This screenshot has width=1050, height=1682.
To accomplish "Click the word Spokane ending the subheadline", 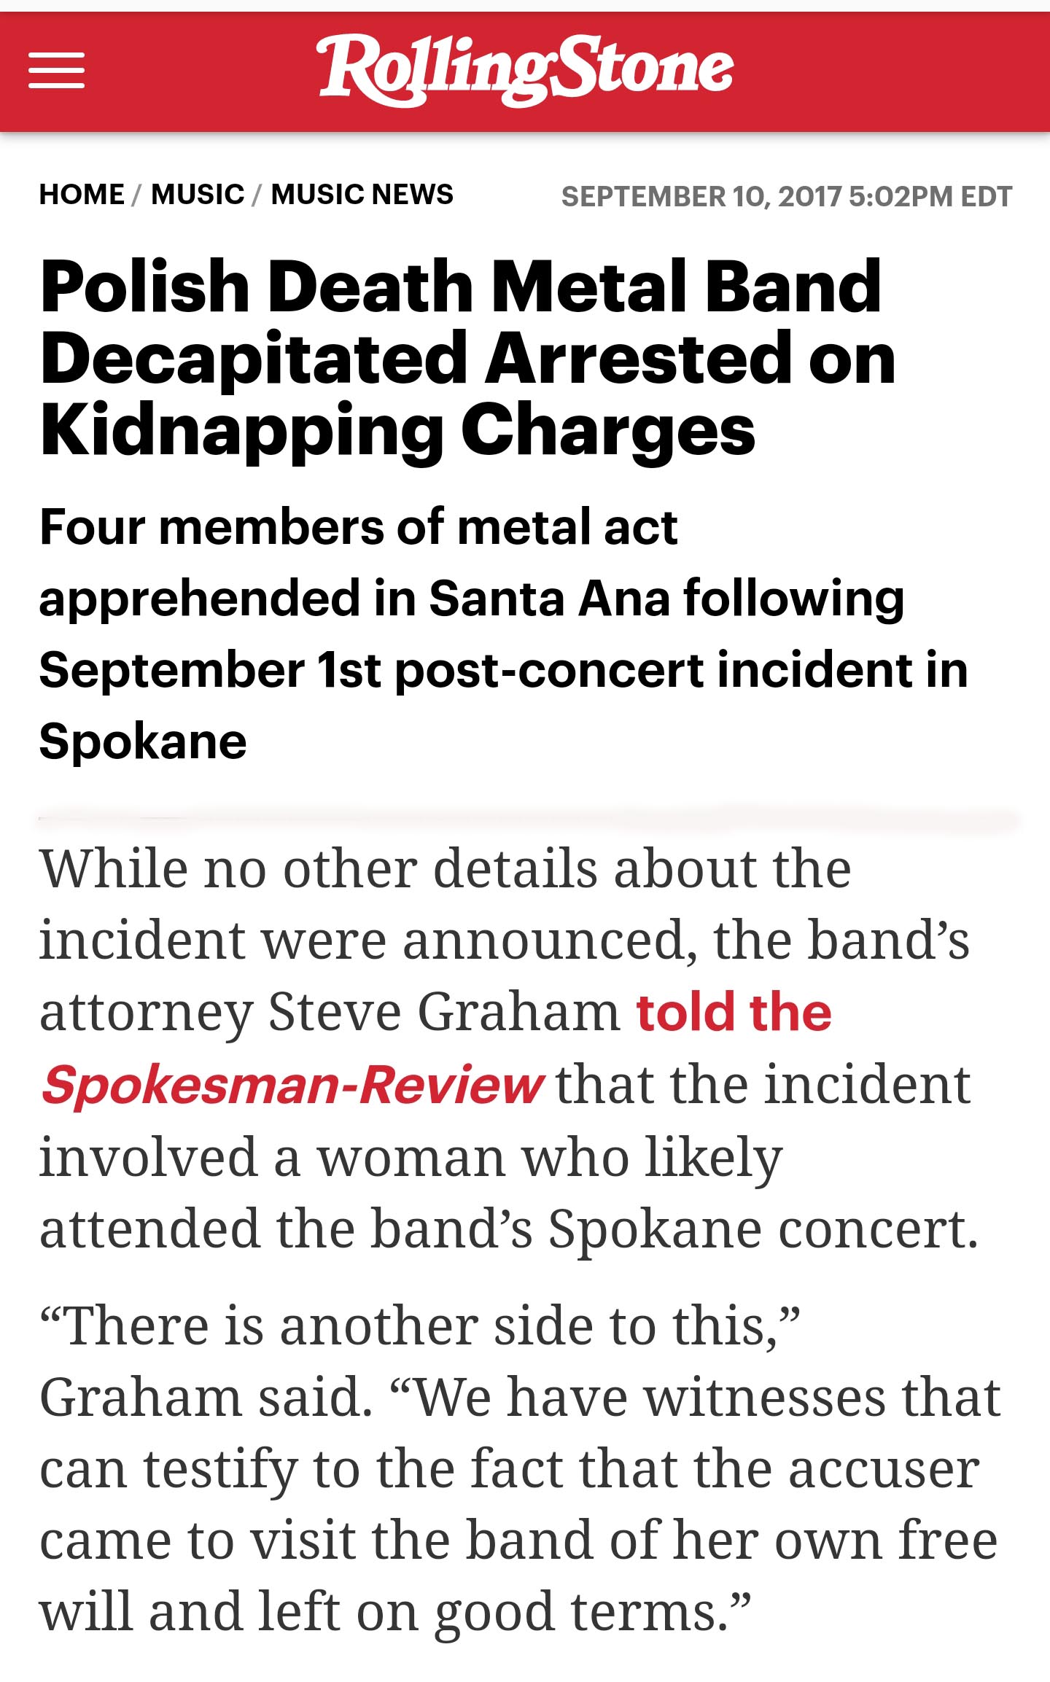I will pos(143,742).
